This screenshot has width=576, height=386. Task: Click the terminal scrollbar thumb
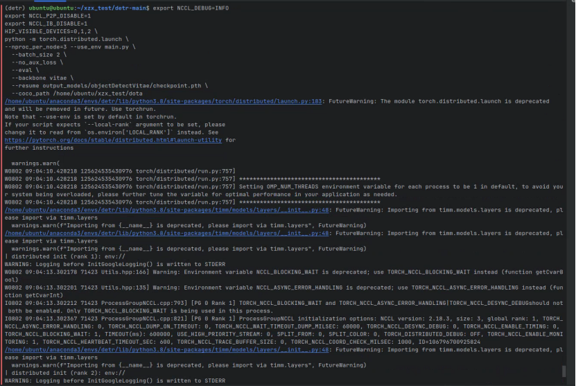[564, 371]
